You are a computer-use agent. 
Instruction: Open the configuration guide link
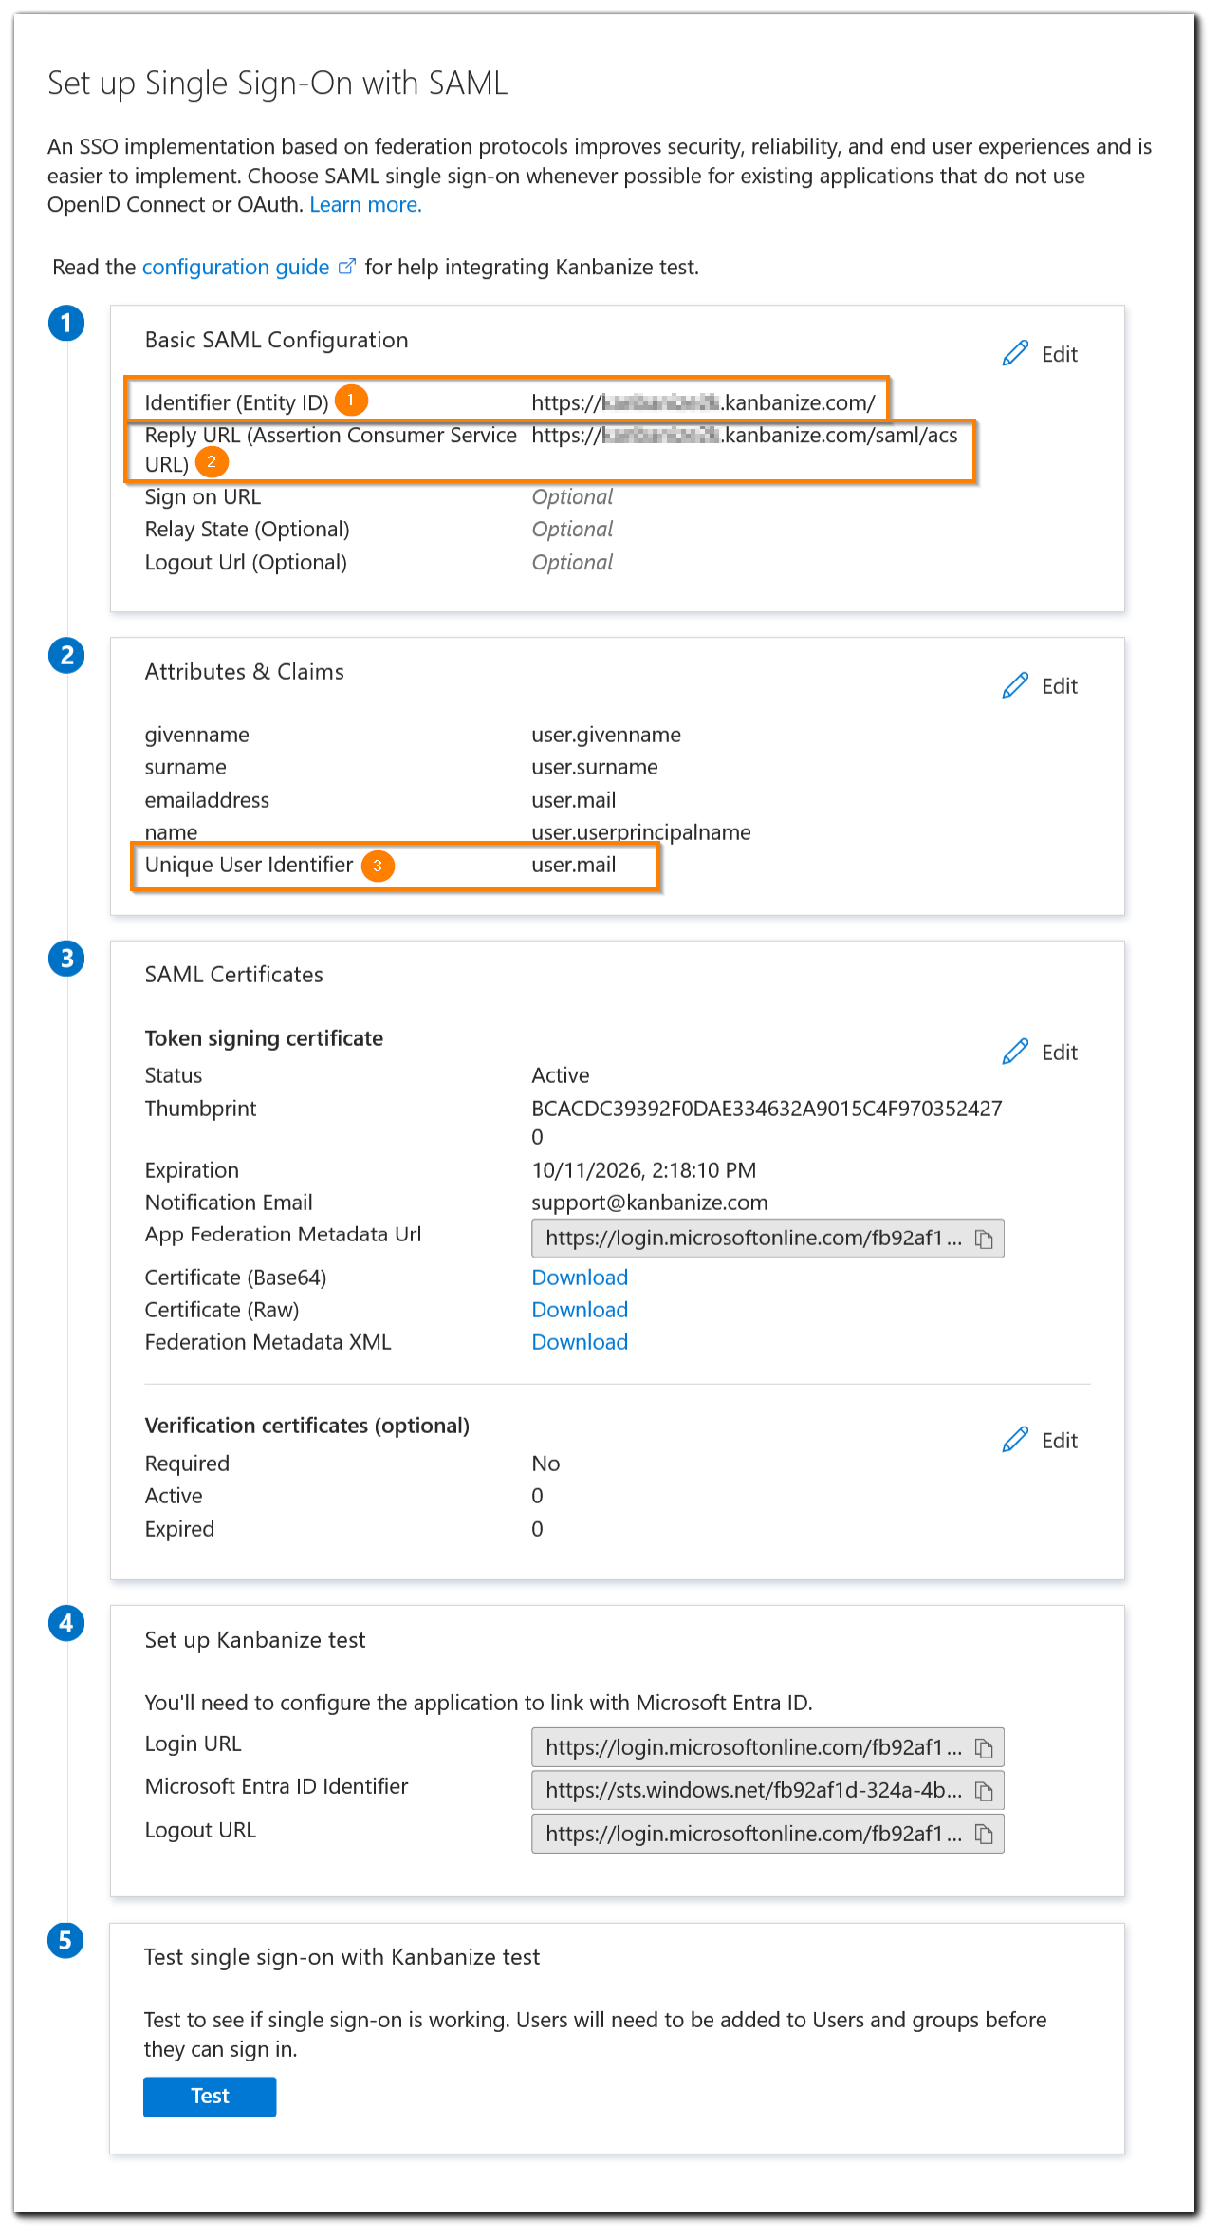[235, 267]
